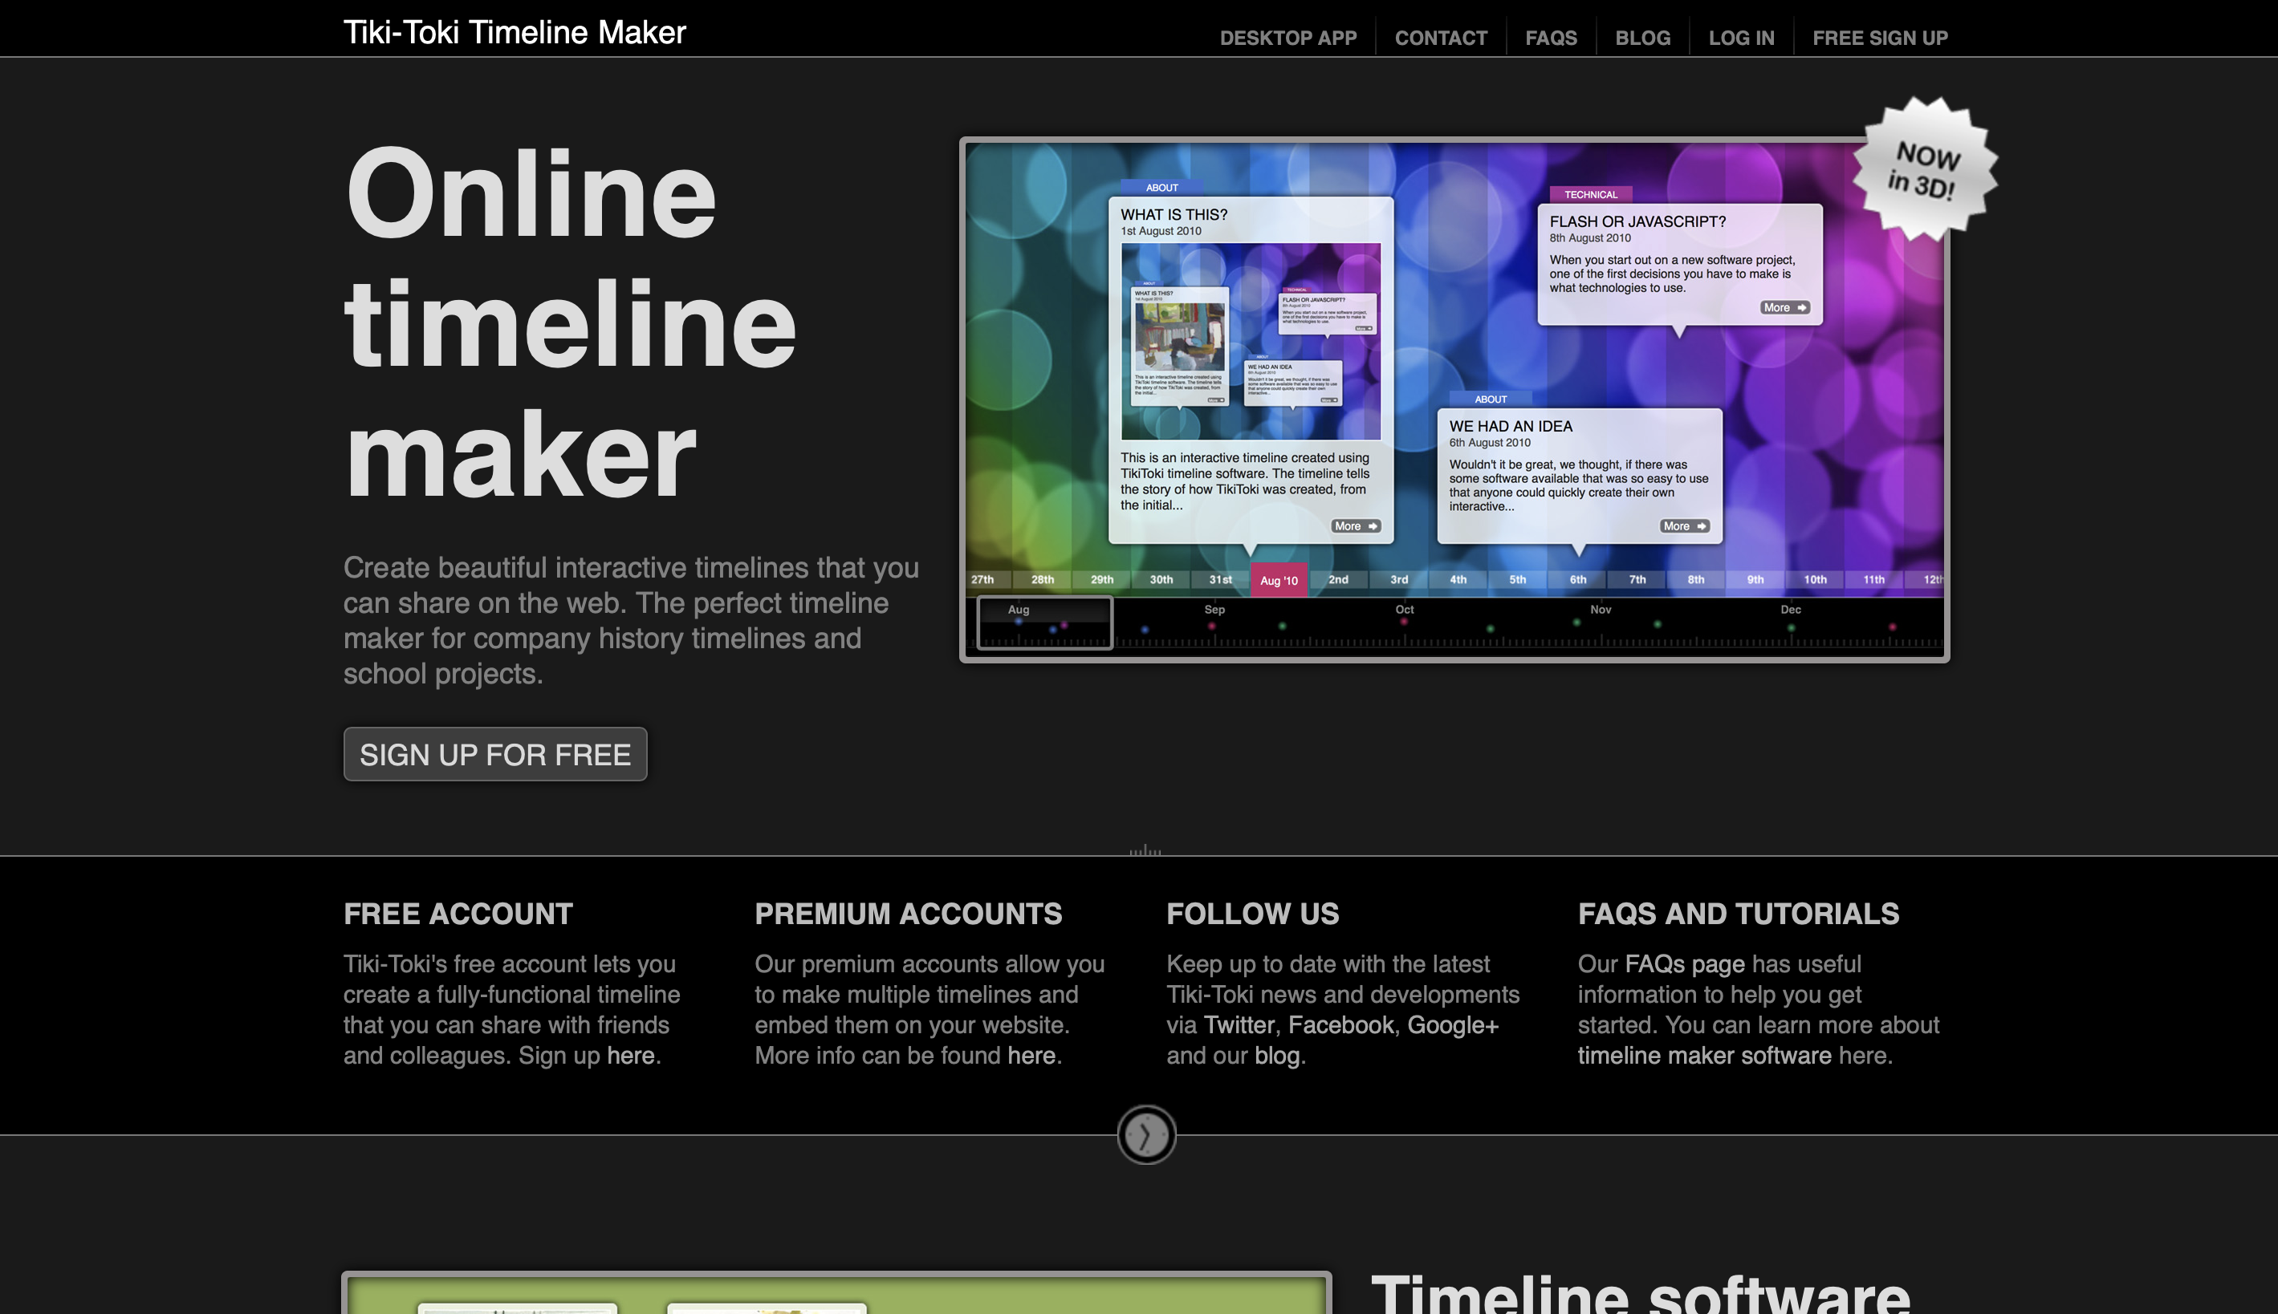Click Log In in the top bar
This screenshot has width=2278, height=1314.
click(1741, 38)
